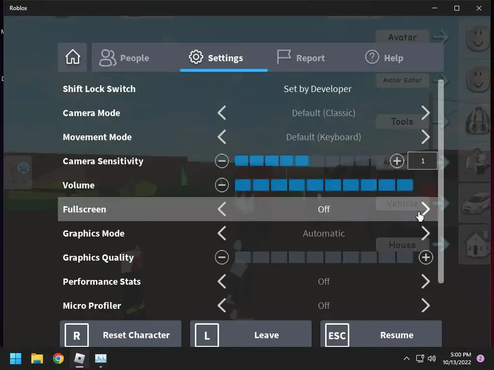Open the Home tab icon
The image size is (494, 370).
tap(72, 57)
